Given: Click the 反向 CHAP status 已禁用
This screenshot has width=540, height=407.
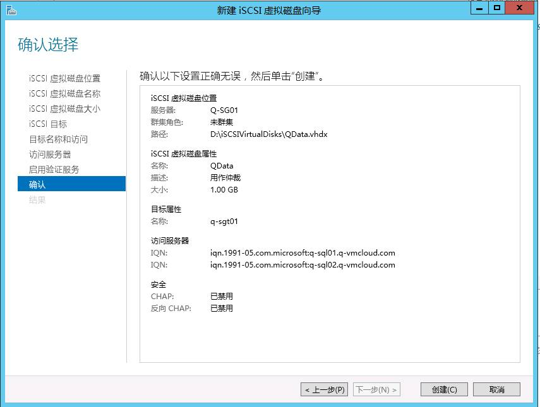Looking at the screenshot, I should [x=222, y=309].
